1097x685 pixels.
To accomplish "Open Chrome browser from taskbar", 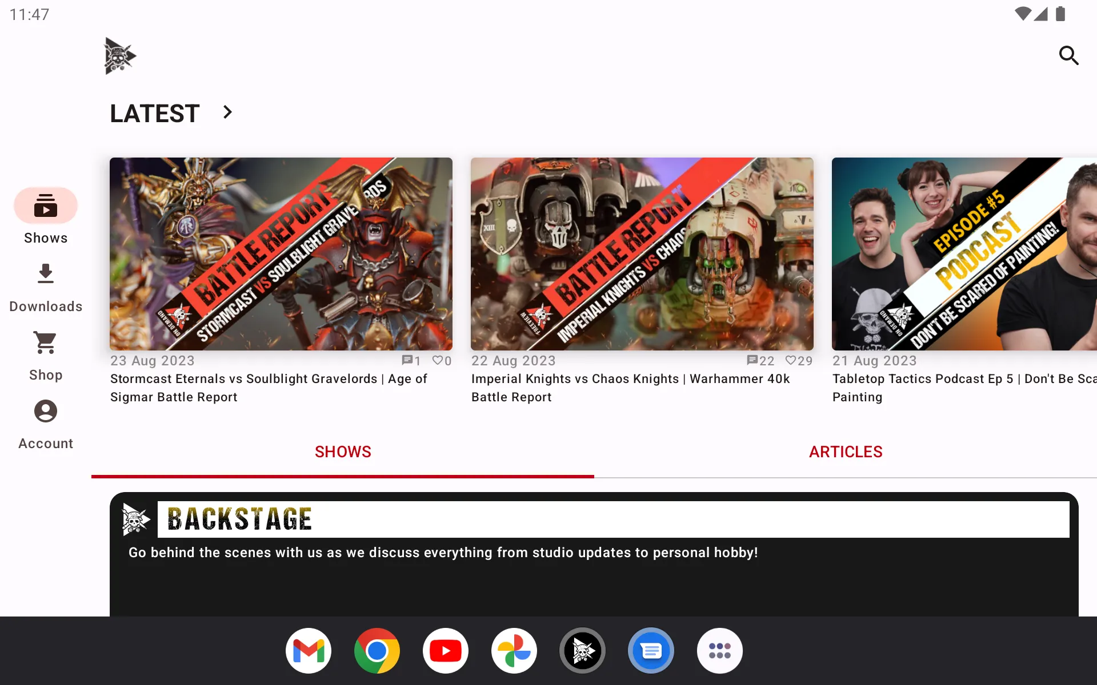I will [377, 650].
